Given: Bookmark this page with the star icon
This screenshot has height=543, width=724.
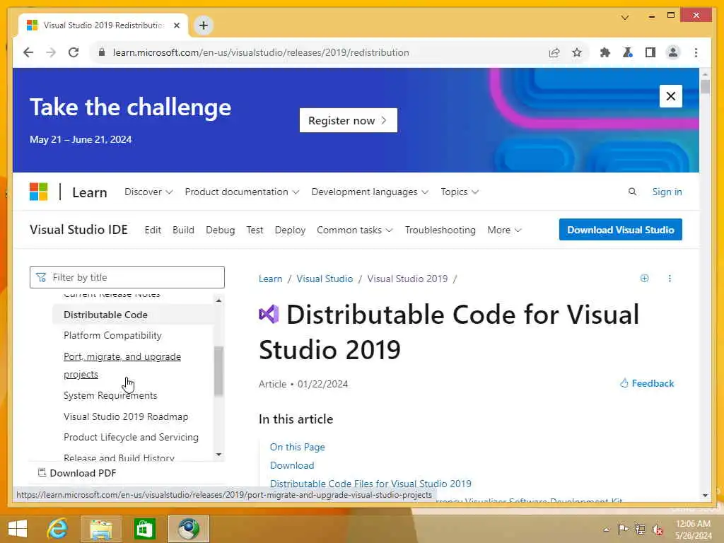Looking at the screenshot, I should [x=577, y=52].
